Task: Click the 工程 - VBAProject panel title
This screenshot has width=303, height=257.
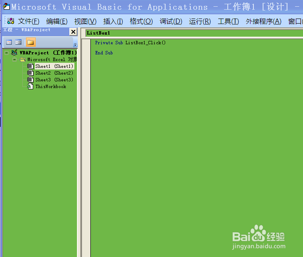Action: [27, 30]
